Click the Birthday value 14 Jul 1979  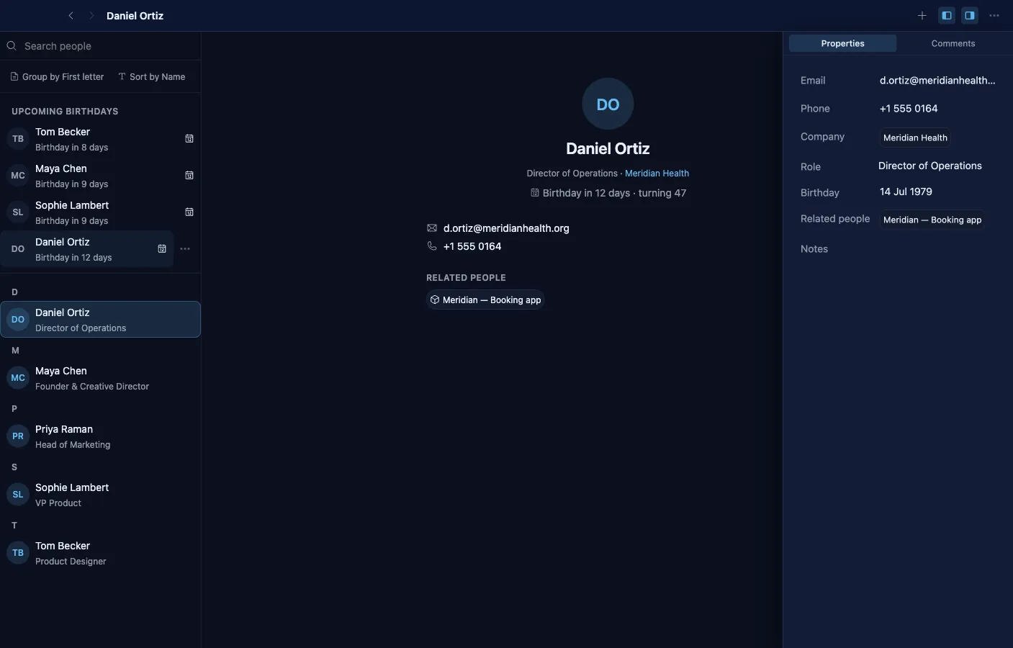click(x=906, y=192)
